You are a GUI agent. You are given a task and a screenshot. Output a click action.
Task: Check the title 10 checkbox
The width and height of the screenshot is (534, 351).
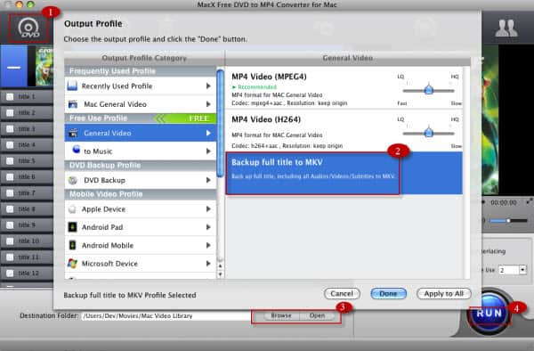tap(10, 241)
